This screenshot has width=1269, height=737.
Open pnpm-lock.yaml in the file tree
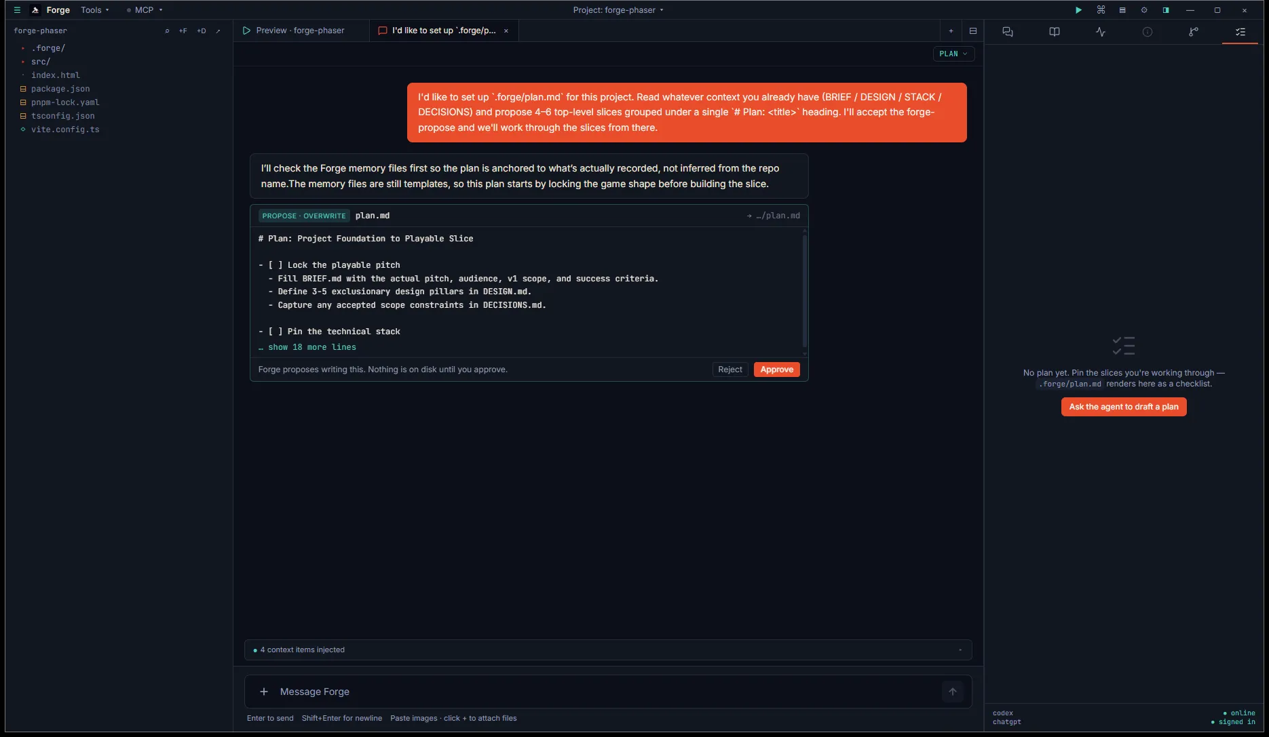click(x=65, y=102)
